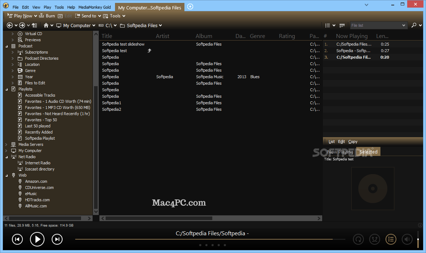Switch to the Now Playing tab
This screenshot has height=253, width=426.
340,152
